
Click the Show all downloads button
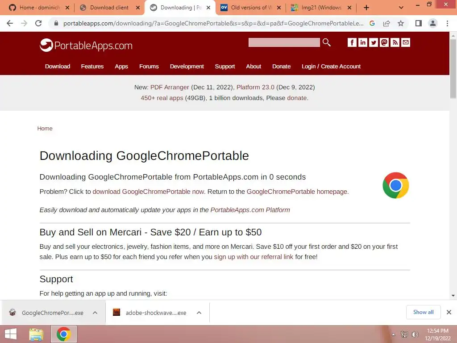pos(423,312)
